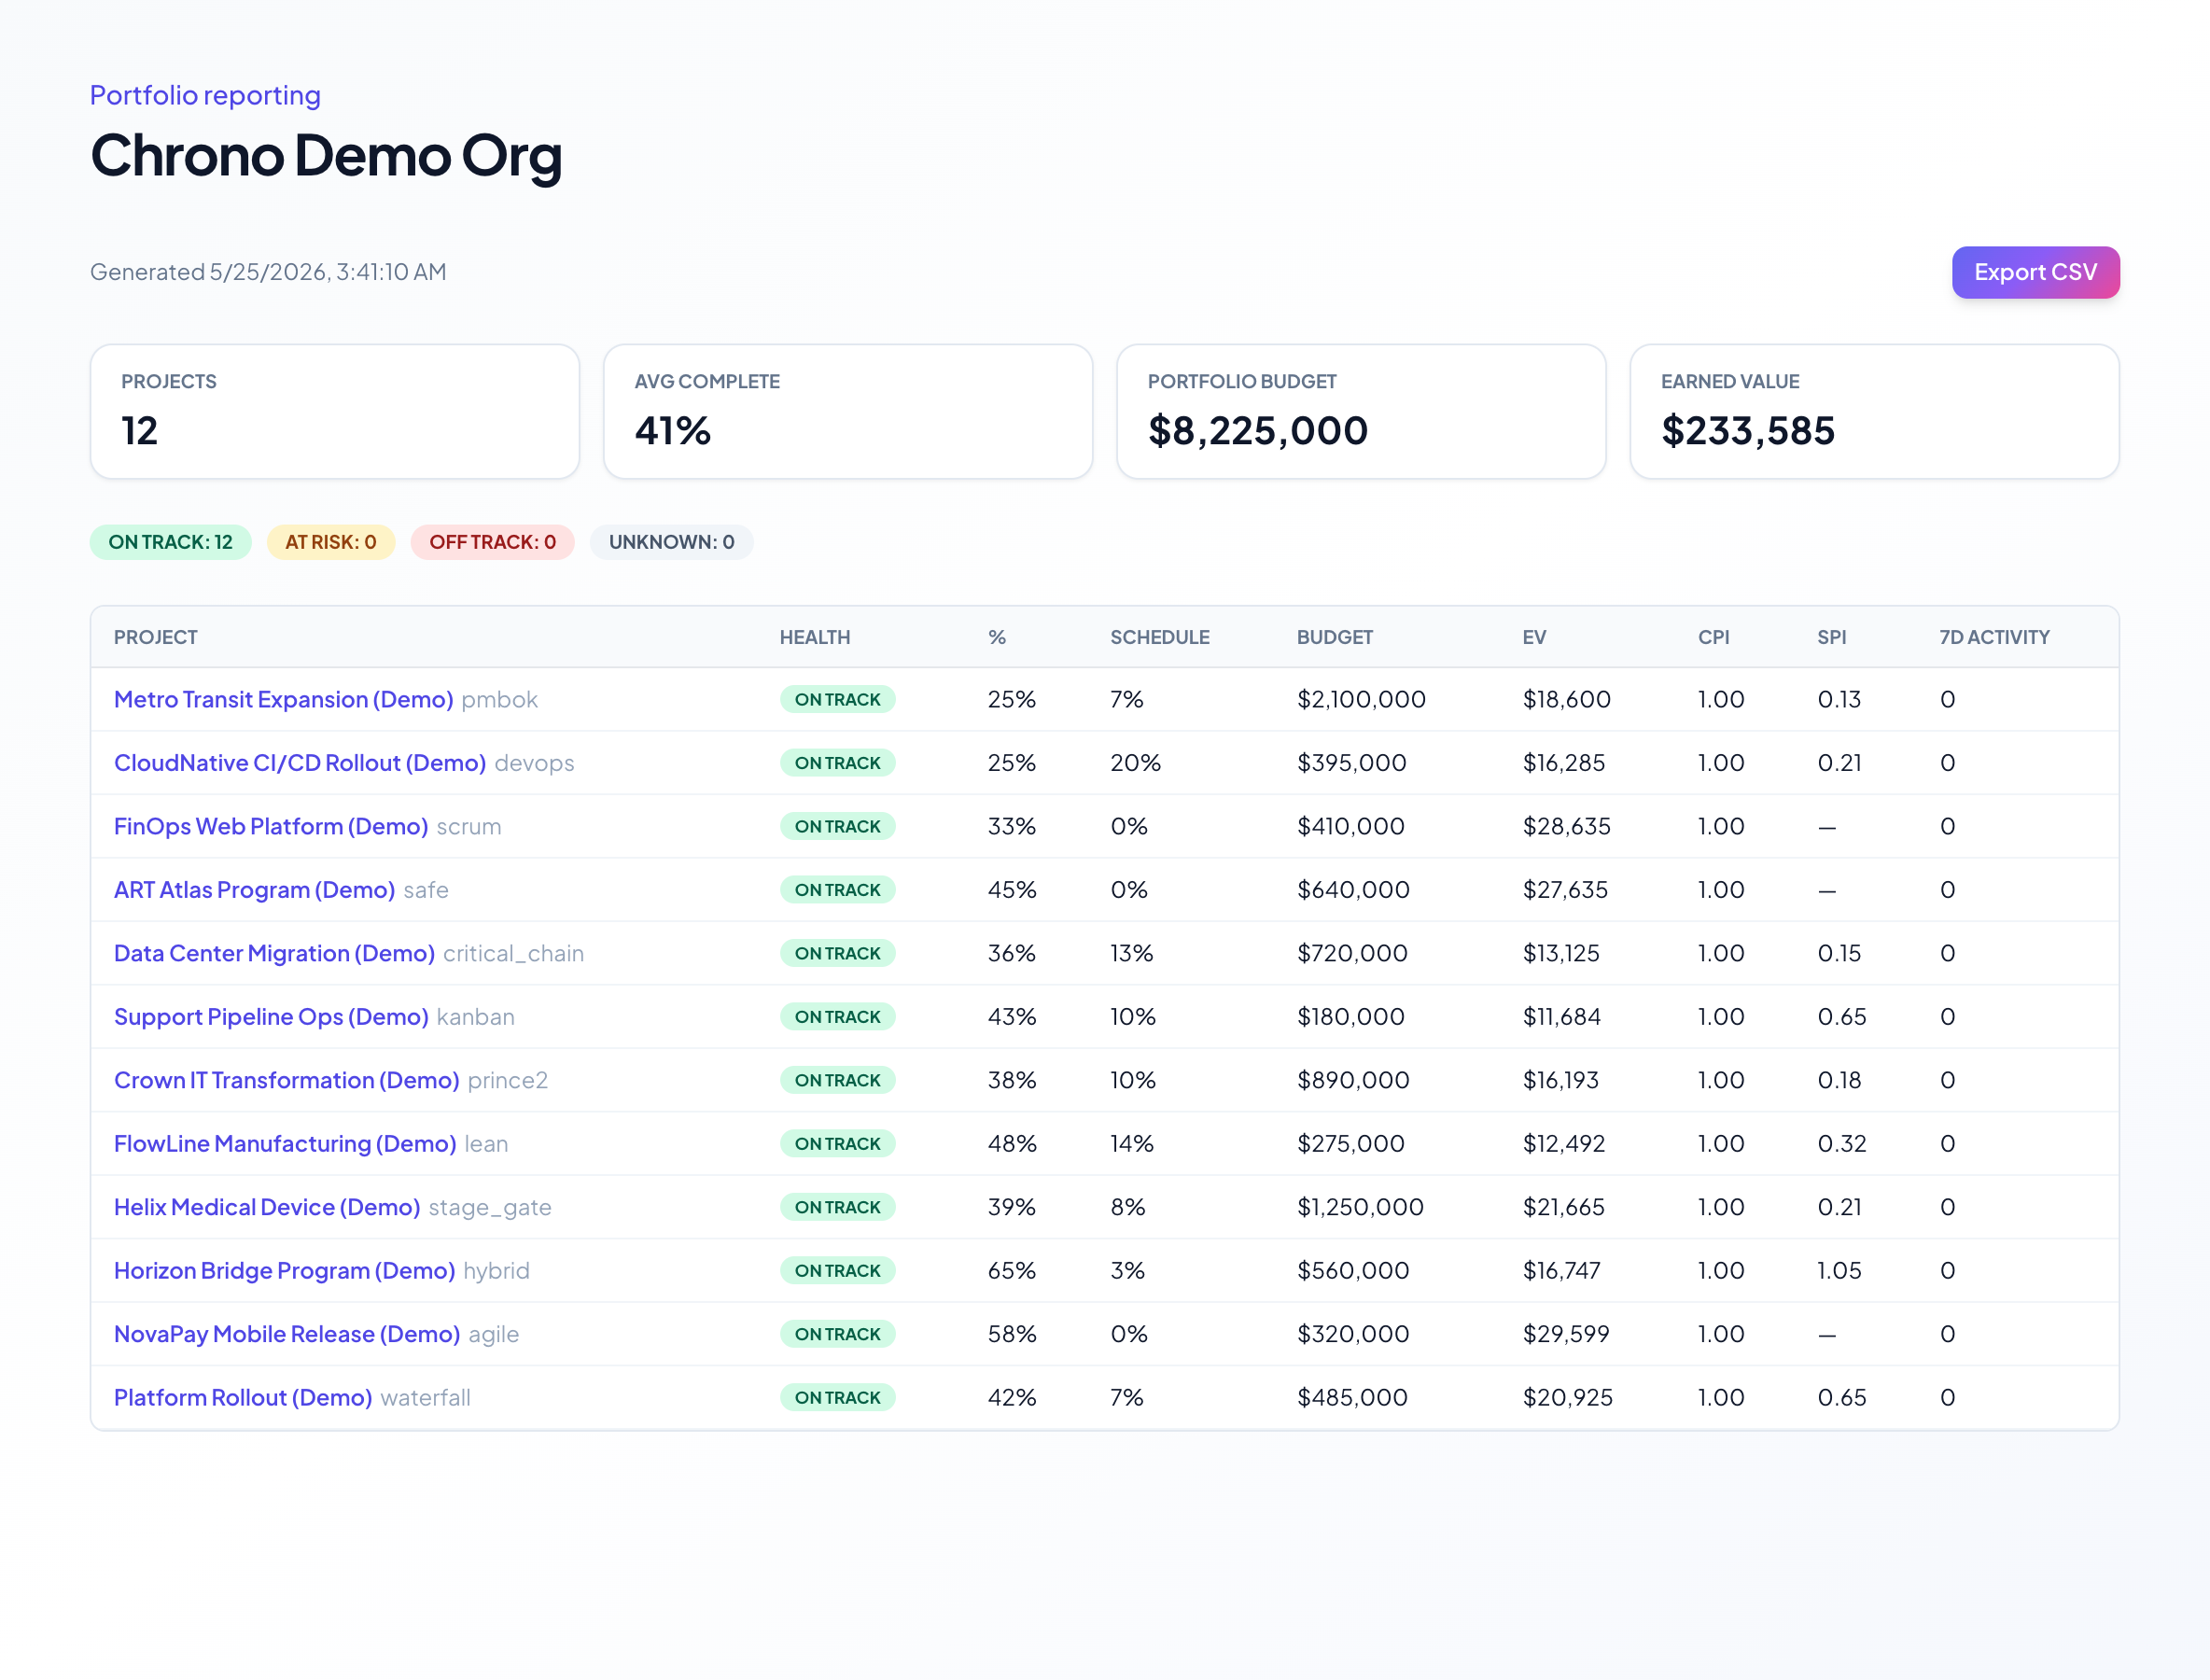Click the SPI column header
Screen dimensions: 2210x1680
tap(1832, 637)
